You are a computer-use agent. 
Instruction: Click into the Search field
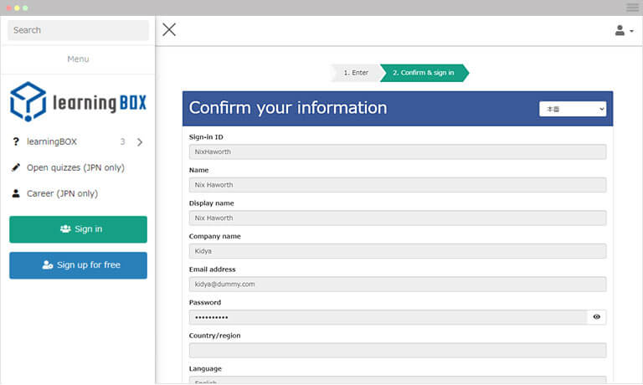pyautogui.click(x=78, y=30)
